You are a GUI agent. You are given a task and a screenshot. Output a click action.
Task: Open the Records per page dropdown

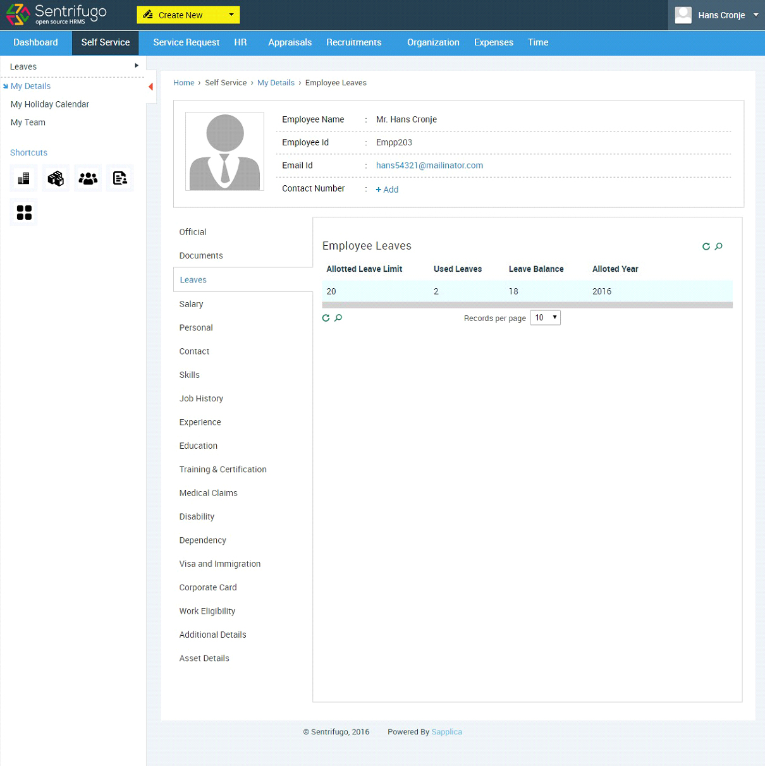(x=545, y=318)
